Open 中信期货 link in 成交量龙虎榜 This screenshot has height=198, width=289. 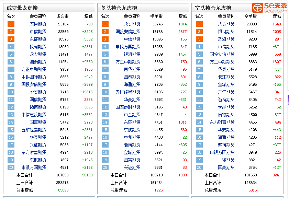coord(38,32)
